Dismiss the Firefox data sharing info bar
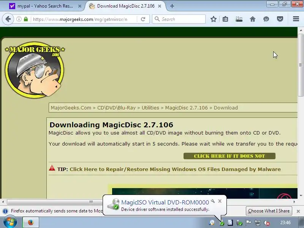The width and height of the screenshot is (304, 228). (x=298, y=211)
